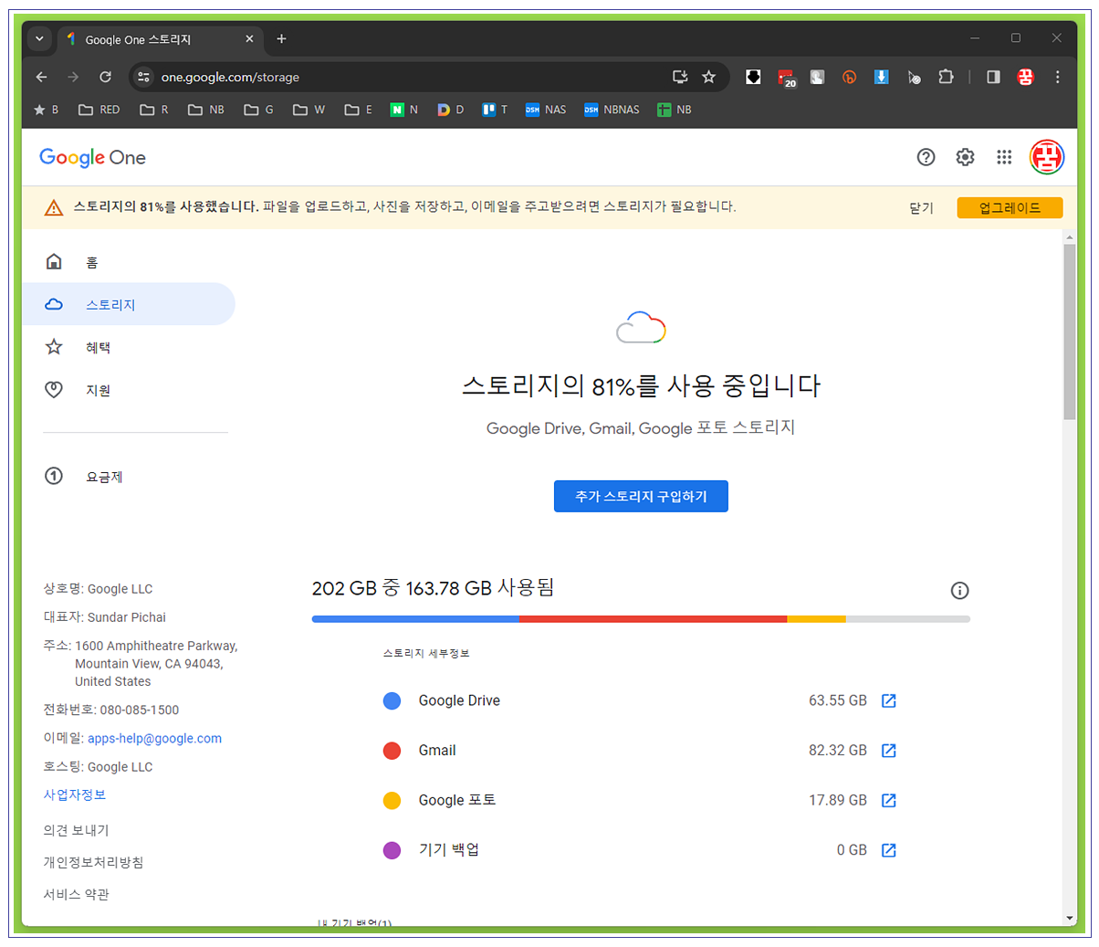
Task: Click the 63.55 GB Google Drive value
Action: tap(837, 700)
